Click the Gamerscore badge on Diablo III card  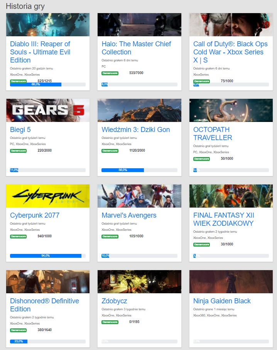18,81
